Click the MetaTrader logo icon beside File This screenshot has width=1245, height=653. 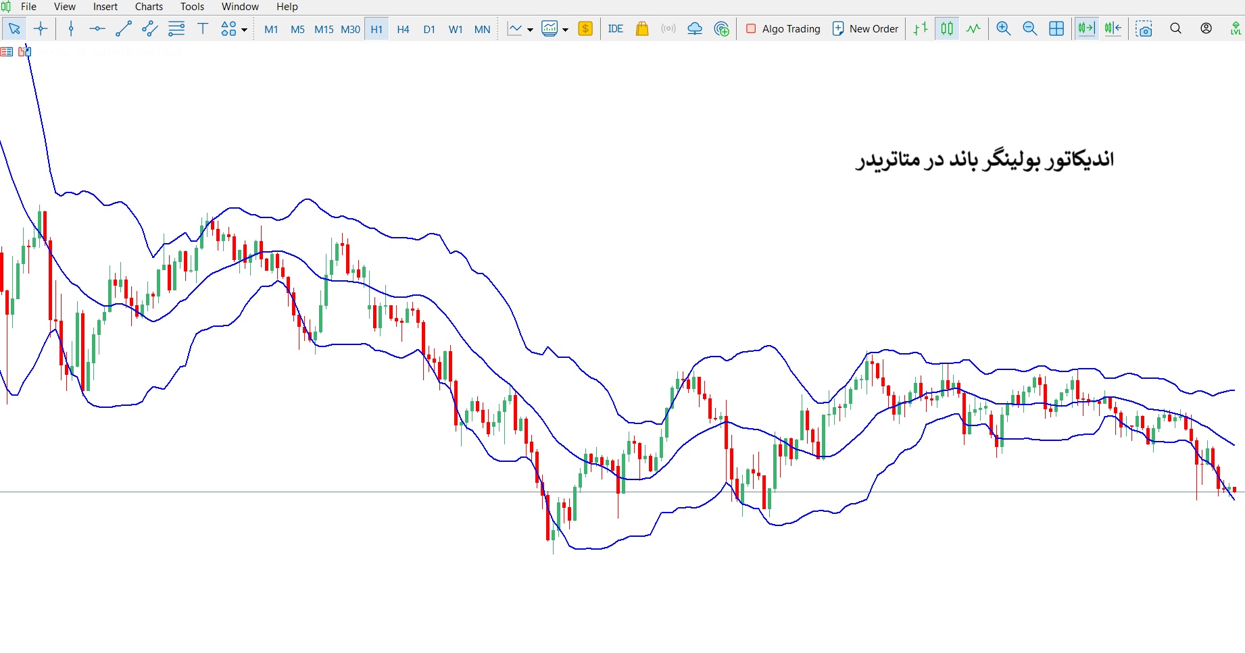pyautogui.click(x=6, y=7)
